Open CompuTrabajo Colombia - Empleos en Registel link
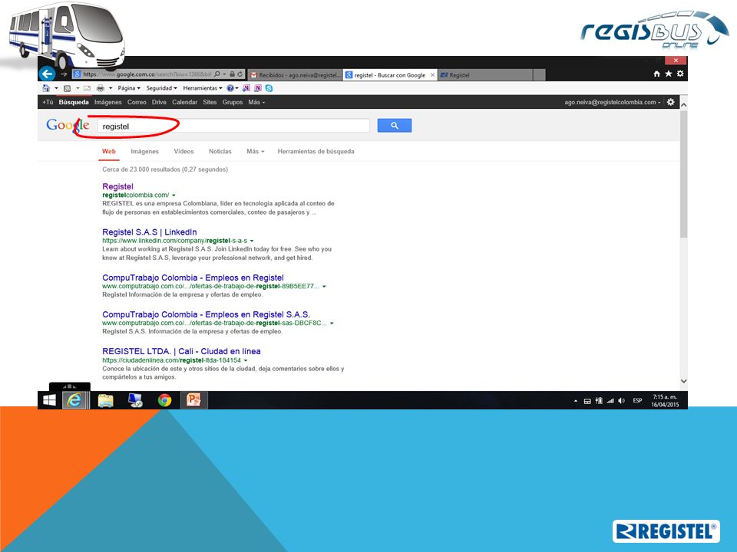 193,278
